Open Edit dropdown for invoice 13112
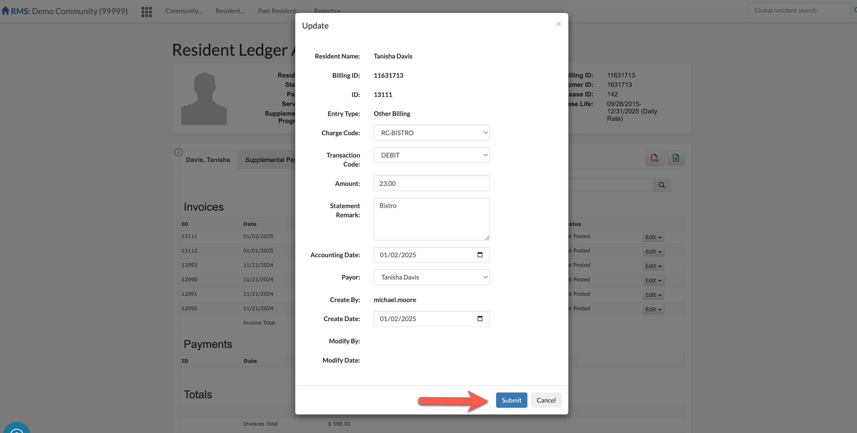The height and width of the screenshot is (433, 857). tap(653, 251)
